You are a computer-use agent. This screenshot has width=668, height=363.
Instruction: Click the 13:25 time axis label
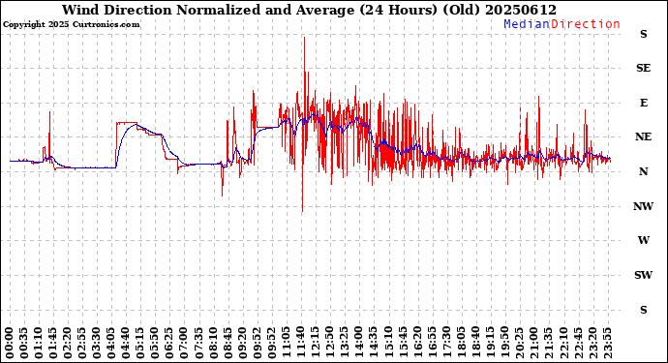click(x=345, y=343)
